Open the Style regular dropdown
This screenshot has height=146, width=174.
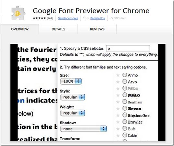click(x=73, y=97)
